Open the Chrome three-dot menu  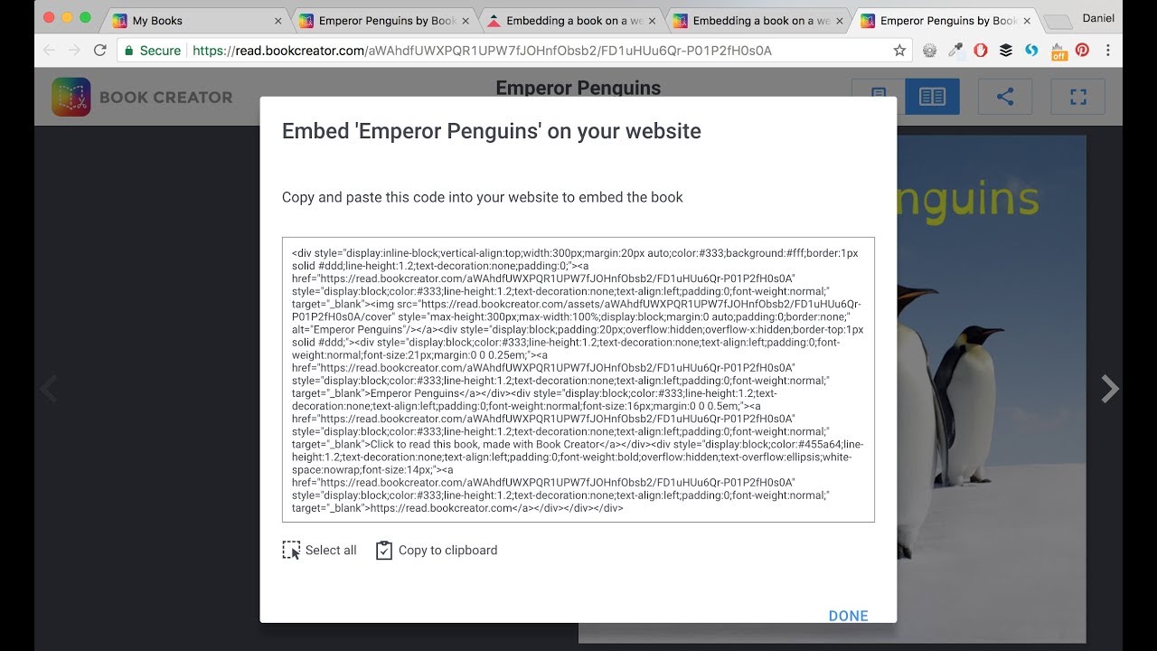(1108, 51)
